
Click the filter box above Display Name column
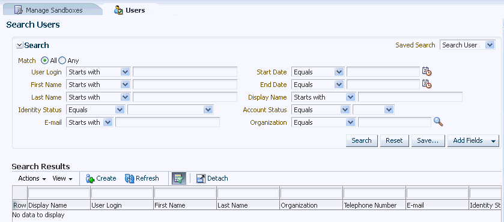59,193
